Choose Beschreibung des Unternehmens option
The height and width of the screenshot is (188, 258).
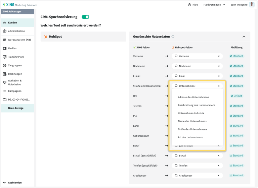pyautogui.click(x=197, y=105)
